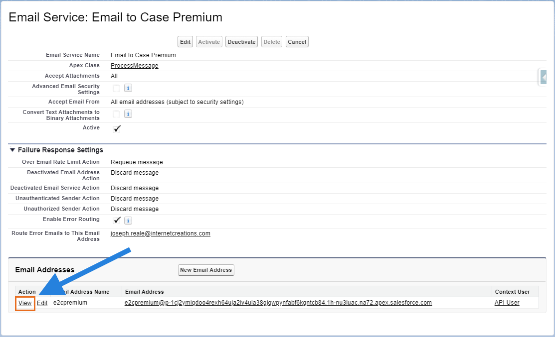The image size is (555, 337).
Task: Open the ProcessMessage Apex class link
Action: click(135, 66)
